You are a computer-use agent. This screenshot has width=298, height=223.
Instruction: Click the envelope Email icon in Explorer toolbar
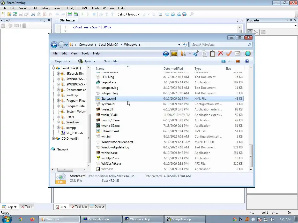[237, 54]
